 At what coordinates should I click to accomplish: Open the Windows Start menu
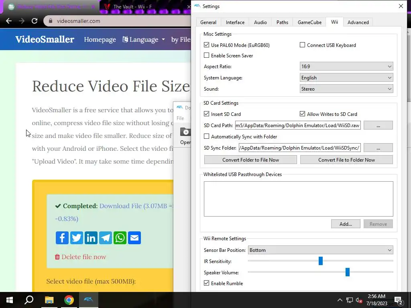click(x=10, y=300)
